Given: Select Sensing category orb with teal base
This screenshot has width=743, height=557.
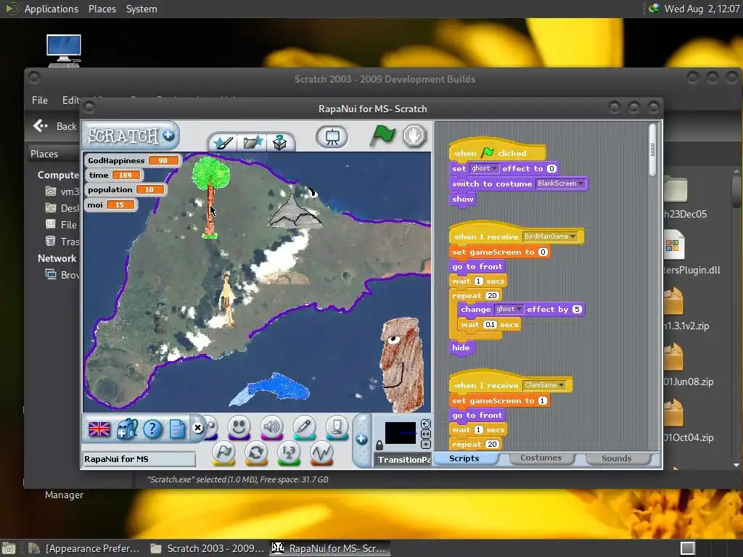Looking at the screenshot, I should tap(337, 428).
